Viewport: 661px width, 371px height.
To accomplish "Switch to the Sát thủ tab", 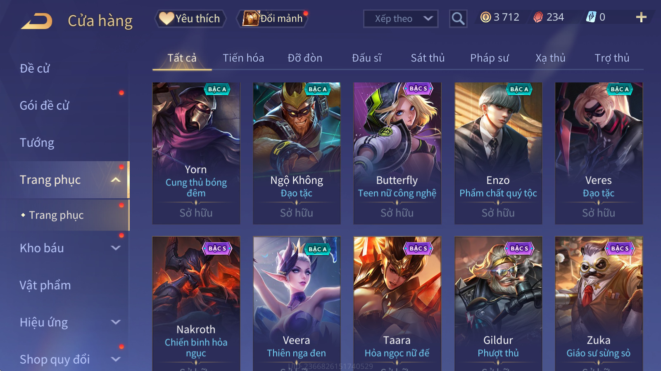I will (x=428, y=58).
